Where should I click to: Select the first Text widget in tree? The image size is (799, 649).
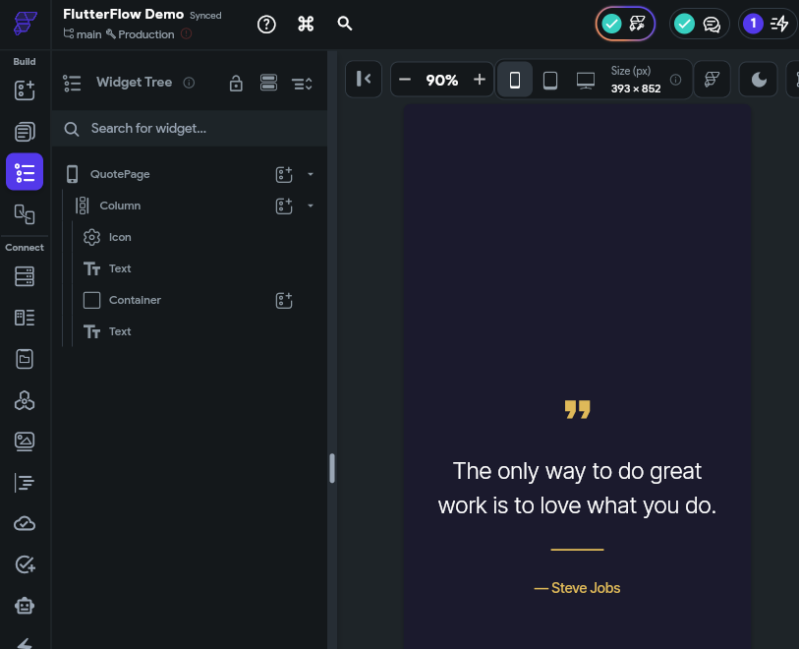coord(190,268)
